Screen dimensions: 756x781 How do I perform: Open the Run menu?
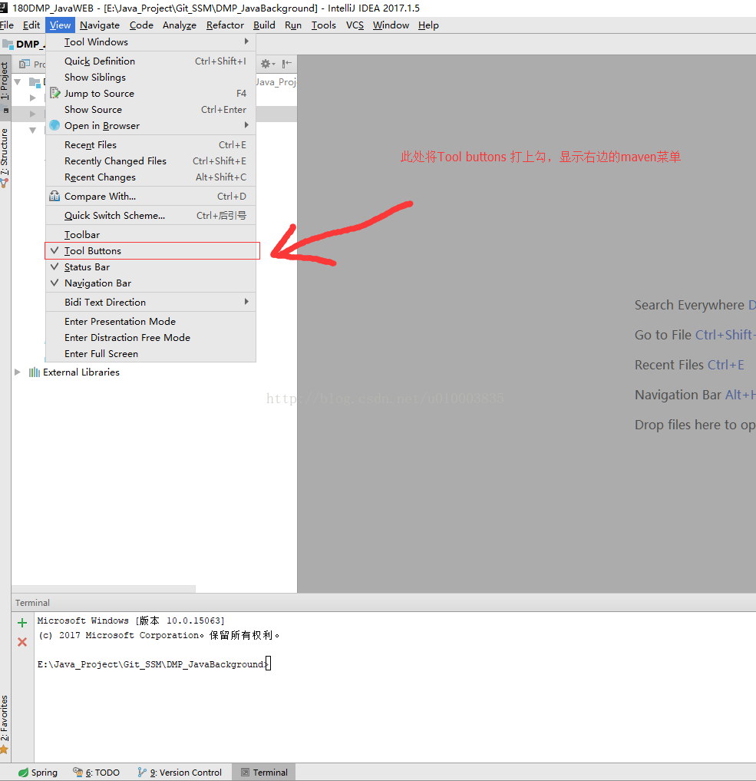[293, 25]
